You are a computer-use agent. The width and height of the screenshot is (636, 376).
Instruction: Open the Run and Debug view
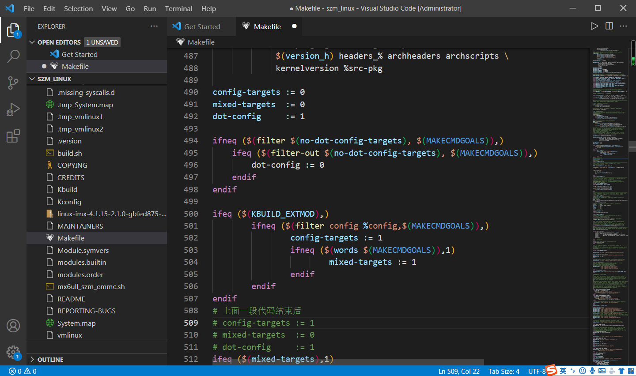[13, 109]
